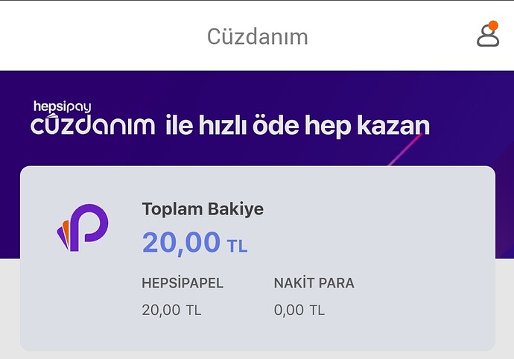Open the profile account icon
Image resolution: width=514 pixels, height=359 pixels.
pyautogui.click(x=488, y=34)
